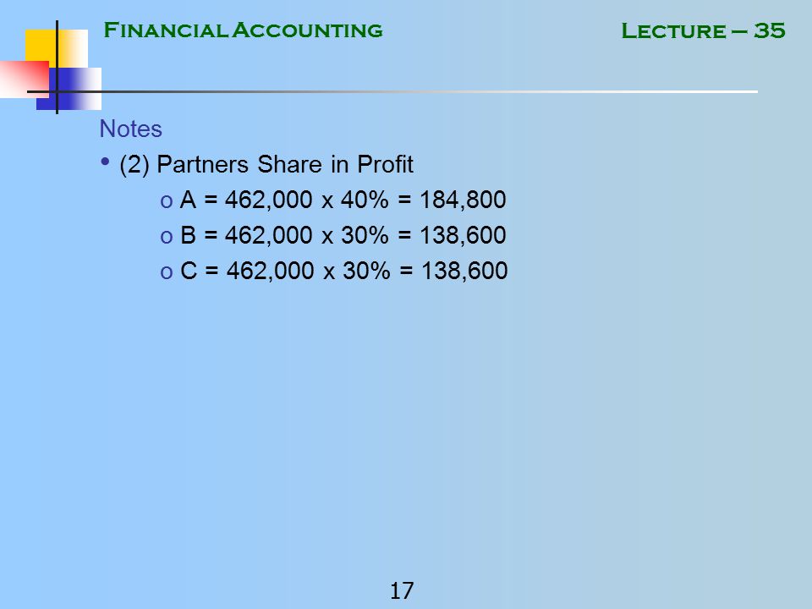Click the 462,000 amount on C line
This screenshot has height=609, width=812.
[x=271, y=271]
